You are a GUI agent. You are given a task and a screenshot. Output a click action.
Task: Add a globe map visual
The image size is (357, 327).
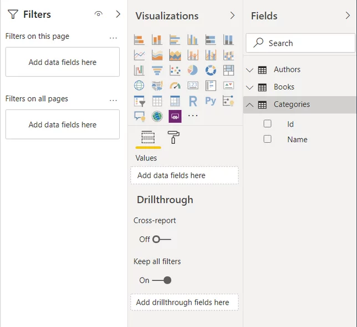tap(139, 85)
